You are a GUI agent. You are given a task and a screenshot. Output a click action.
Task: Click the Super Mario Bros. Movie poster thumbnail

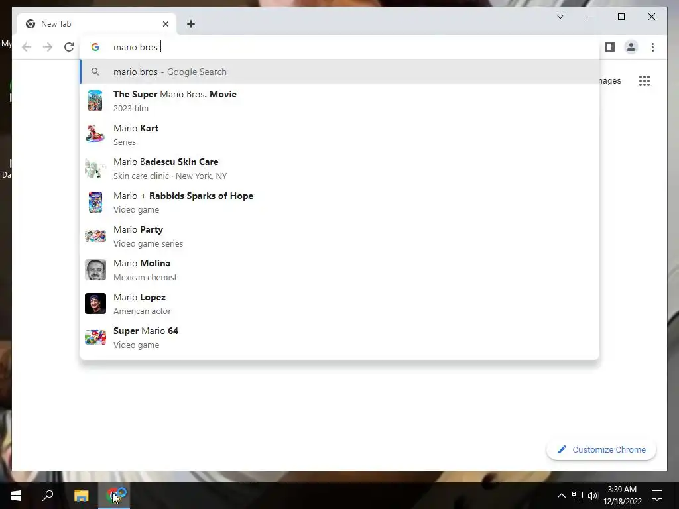tap(95, 101)
